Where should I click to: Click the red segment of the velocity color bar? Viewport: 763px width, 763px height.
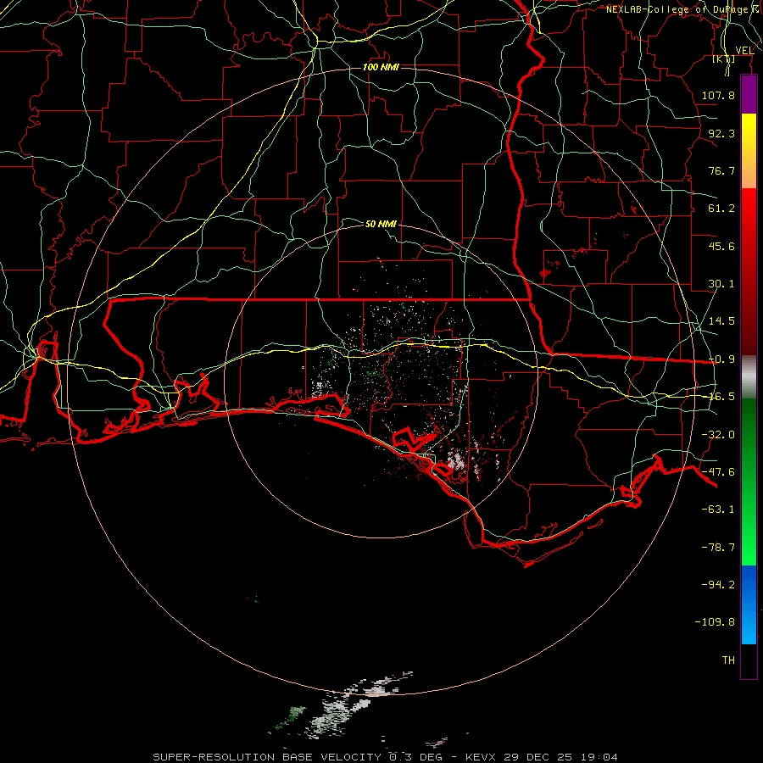[749, 271]
